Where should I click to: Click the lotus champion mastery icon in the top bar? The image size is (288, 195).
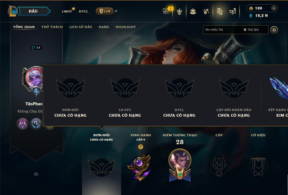click(x=179, y=11)
